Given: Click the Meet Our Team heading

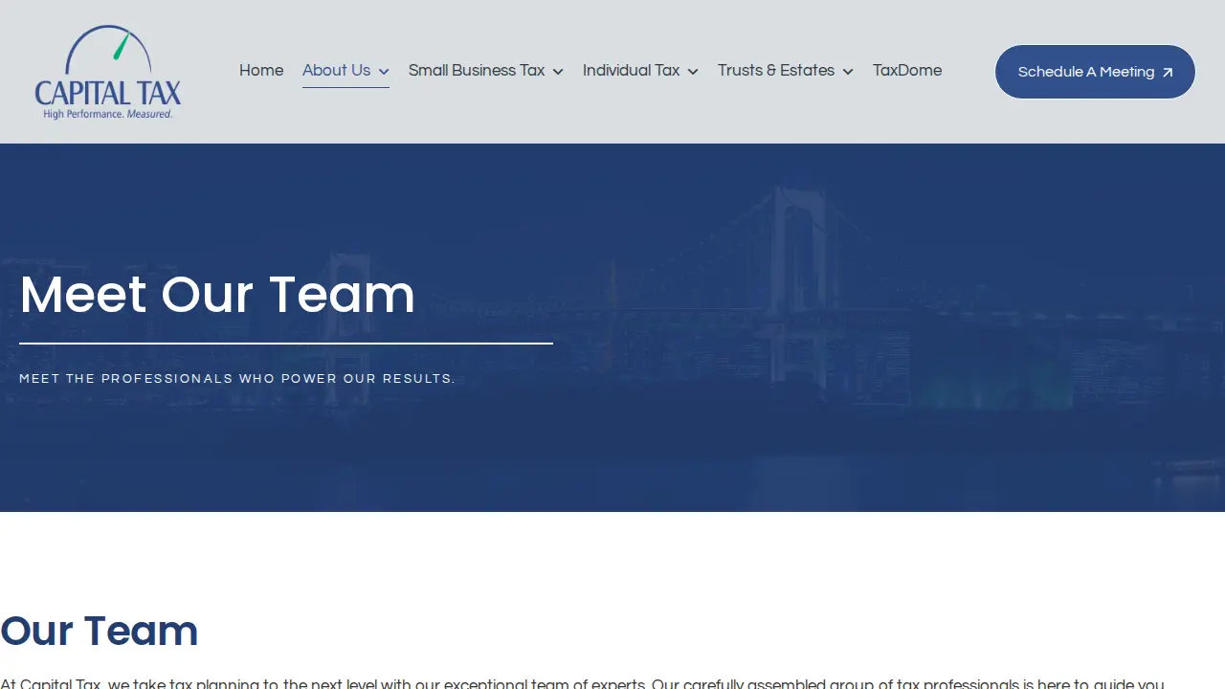Looking at the screenshot, I should 217,295.
